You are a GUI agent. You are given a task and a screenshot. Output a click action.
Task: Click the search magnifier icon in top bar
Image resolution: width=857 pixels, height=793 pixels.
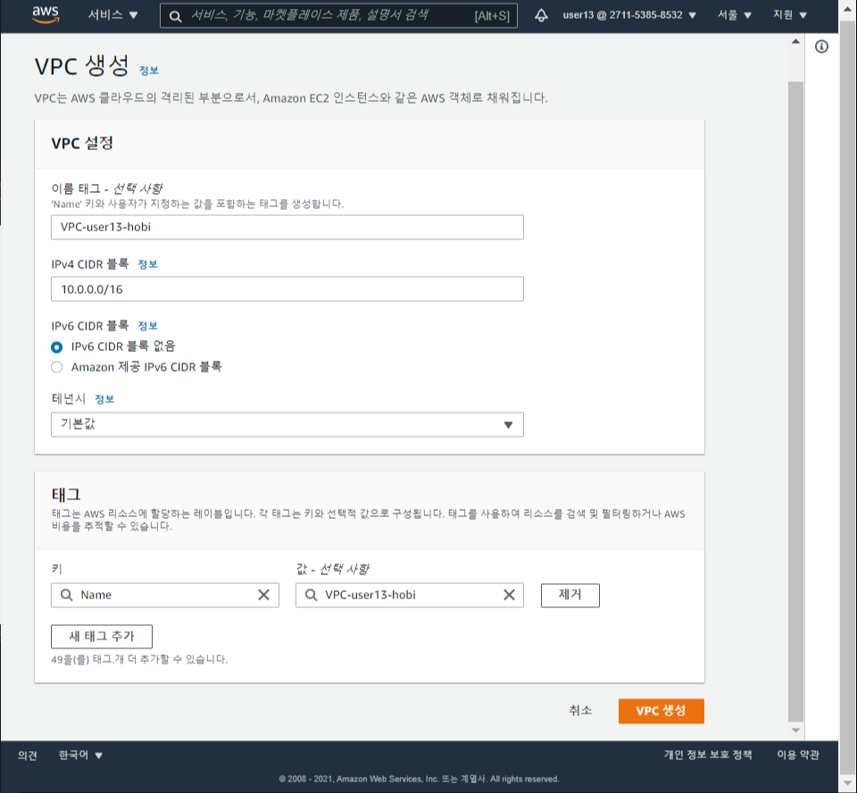pos(175,16)
